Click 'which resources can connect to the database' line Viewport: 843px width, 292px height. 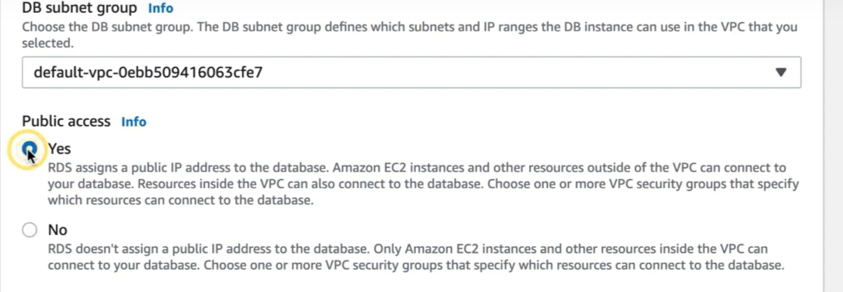[x=180, y=200]
